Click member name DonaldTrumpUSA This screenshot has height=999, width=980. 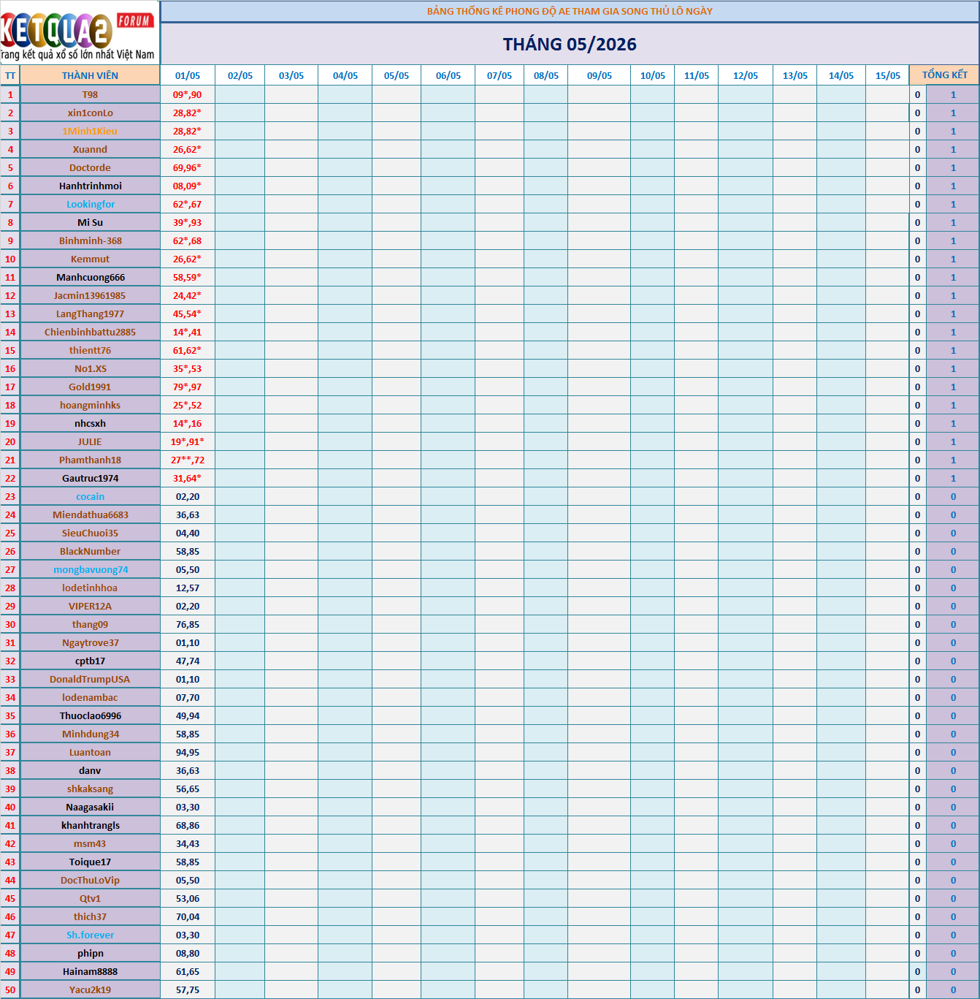[x=90, y=679]
